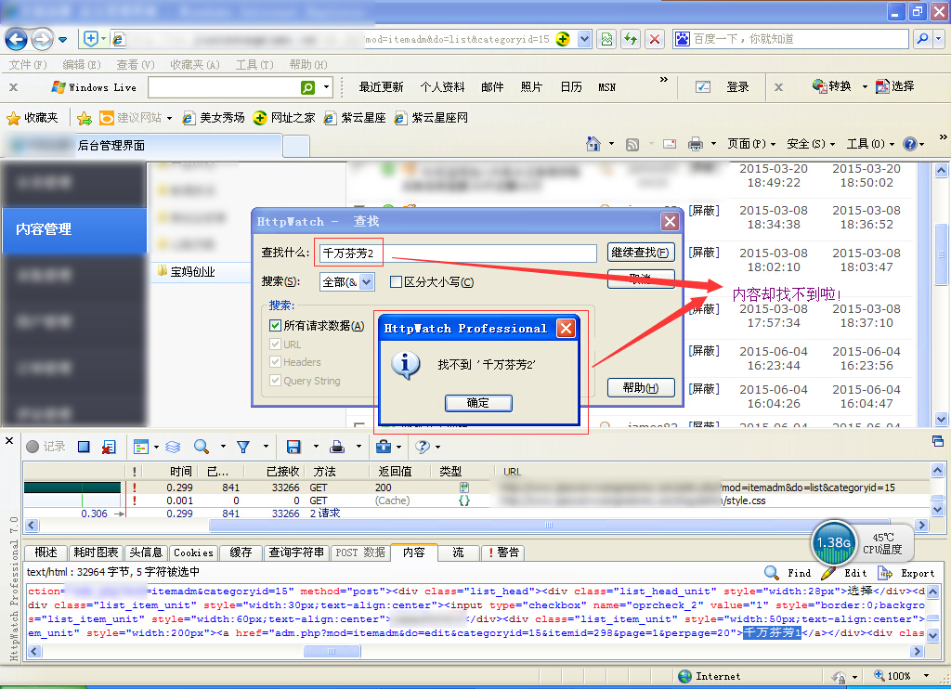
Task: Click the printer icon in HttpWatch toolbar
Action: 338,447
